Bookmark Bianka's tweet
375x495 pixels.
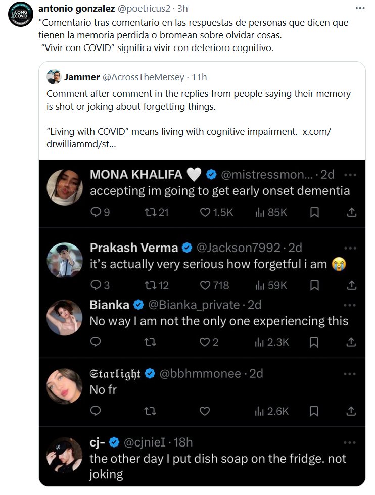[314, 342]
